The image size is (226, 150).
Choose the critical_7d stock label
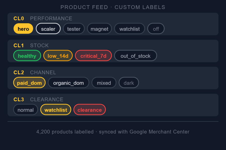point(93,56)
